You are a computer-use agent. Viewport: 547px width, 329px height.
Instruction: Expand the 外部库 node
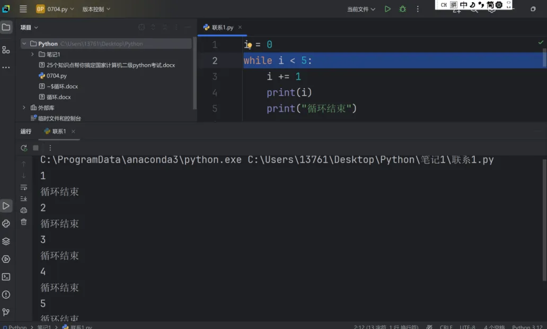[24, 108]
